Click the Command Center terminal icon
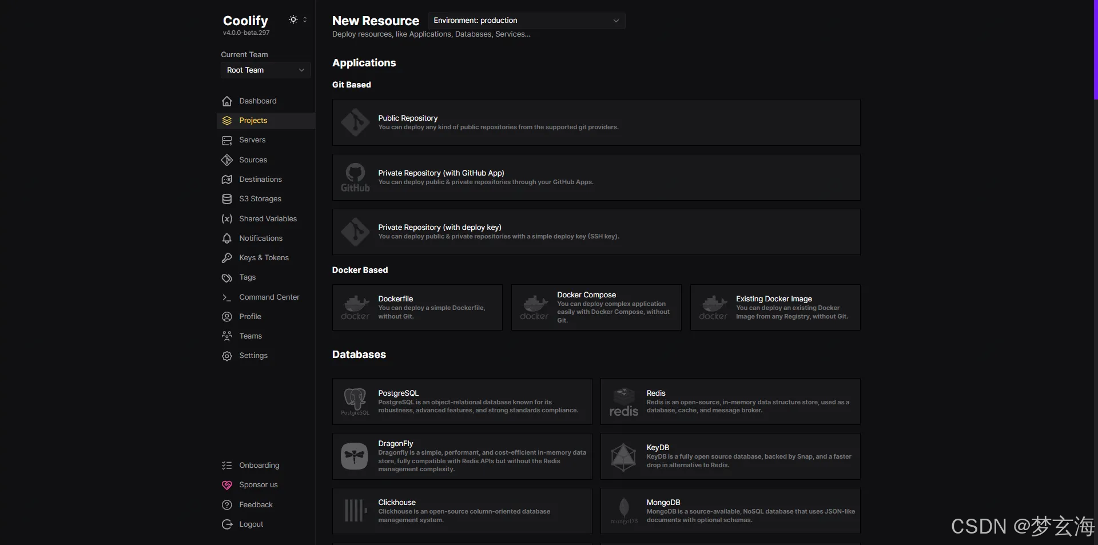Image resolution: width=1098 pixels, height=545 pixels. (x=227, y=297)
